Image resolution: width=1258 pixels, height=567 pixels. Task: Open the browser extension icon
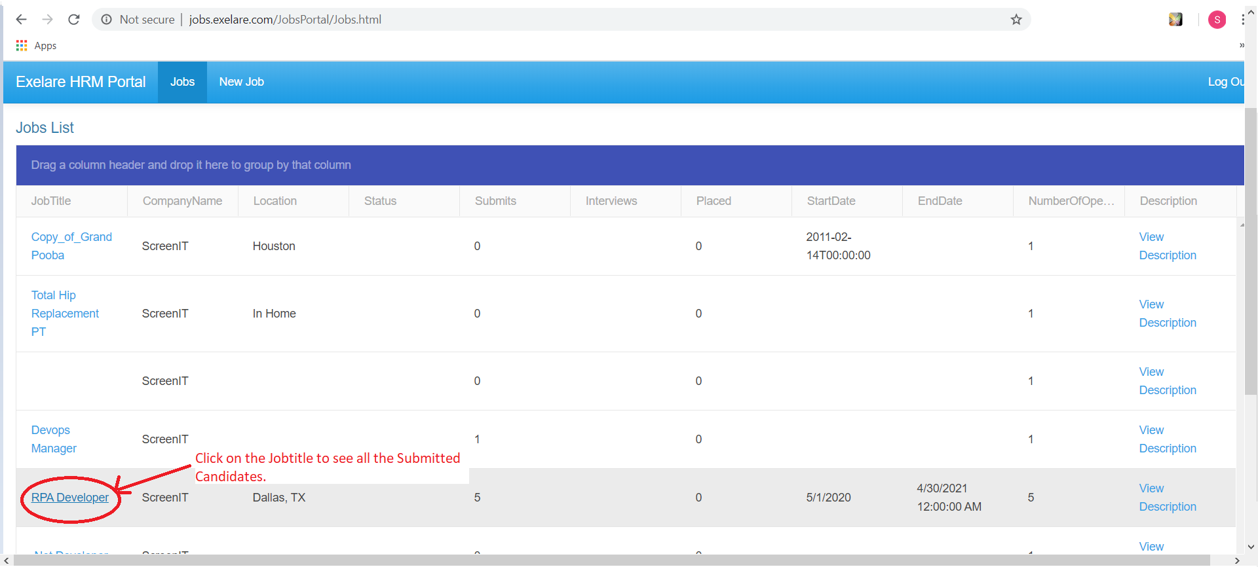click(x=1175, y=20)
